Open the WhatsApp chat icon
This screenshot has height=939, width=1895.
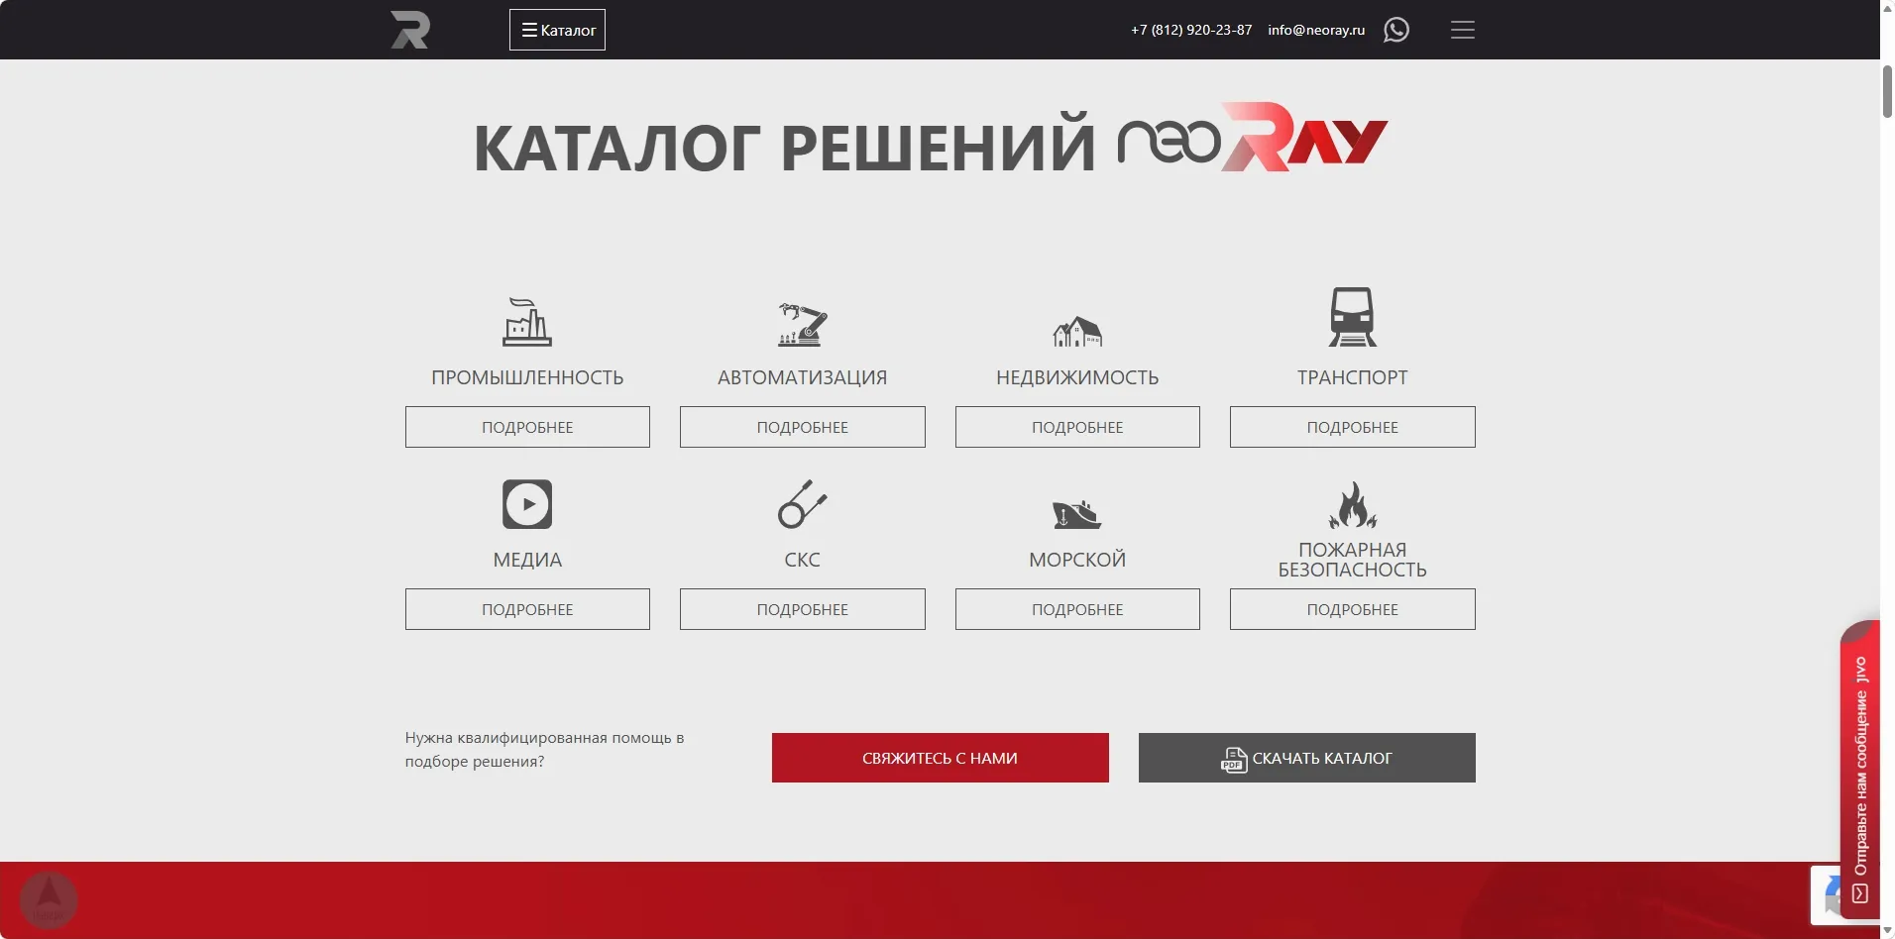1396,30
